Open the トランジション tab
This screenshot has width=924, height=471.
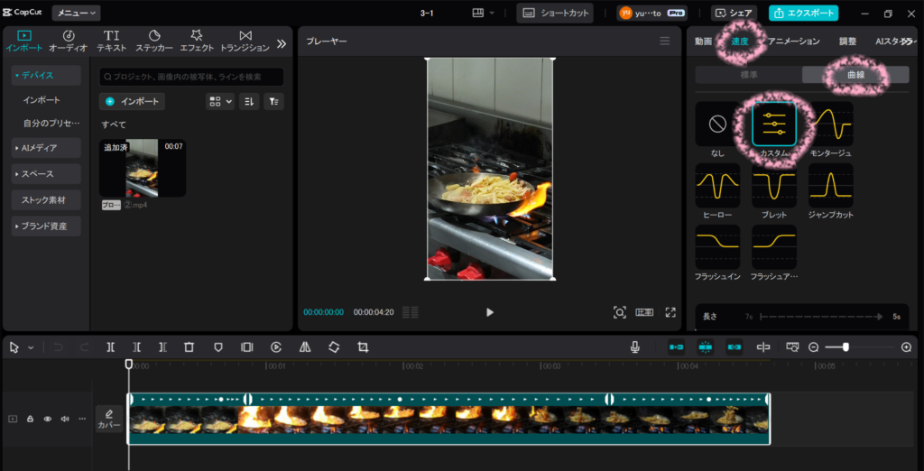pyautogui.click(x=245, y=42)
